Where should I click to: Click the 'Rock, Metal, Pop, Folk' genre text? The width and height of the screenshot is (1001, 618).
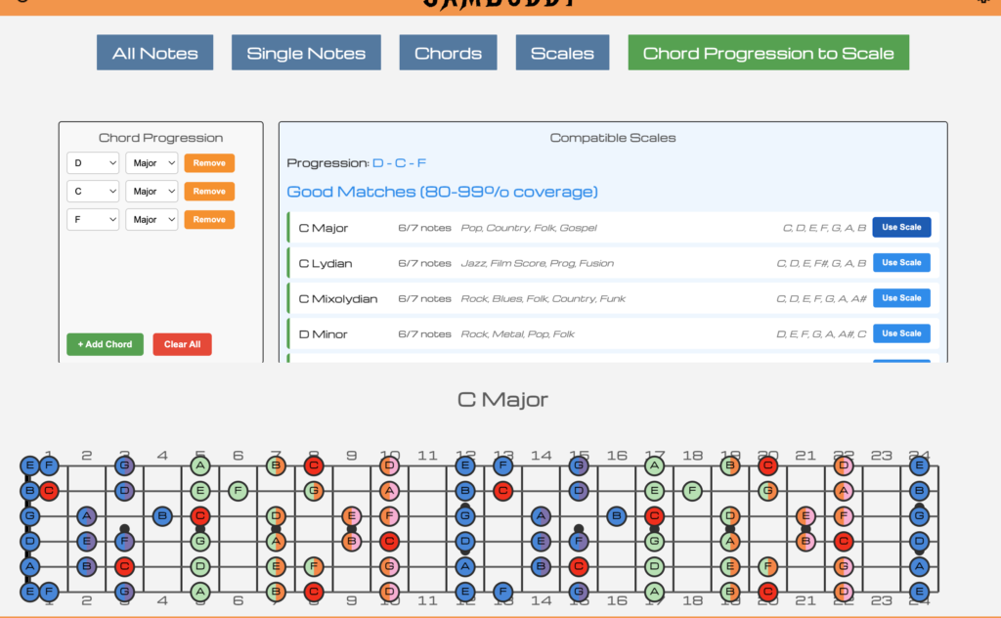tap(518, 333)
